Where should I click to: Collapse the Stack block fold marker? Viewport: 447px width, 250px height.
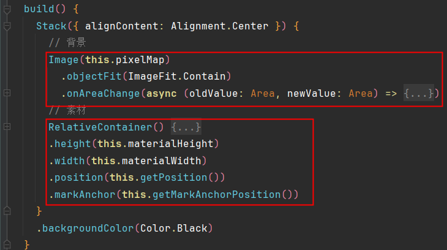coord(7,26)
